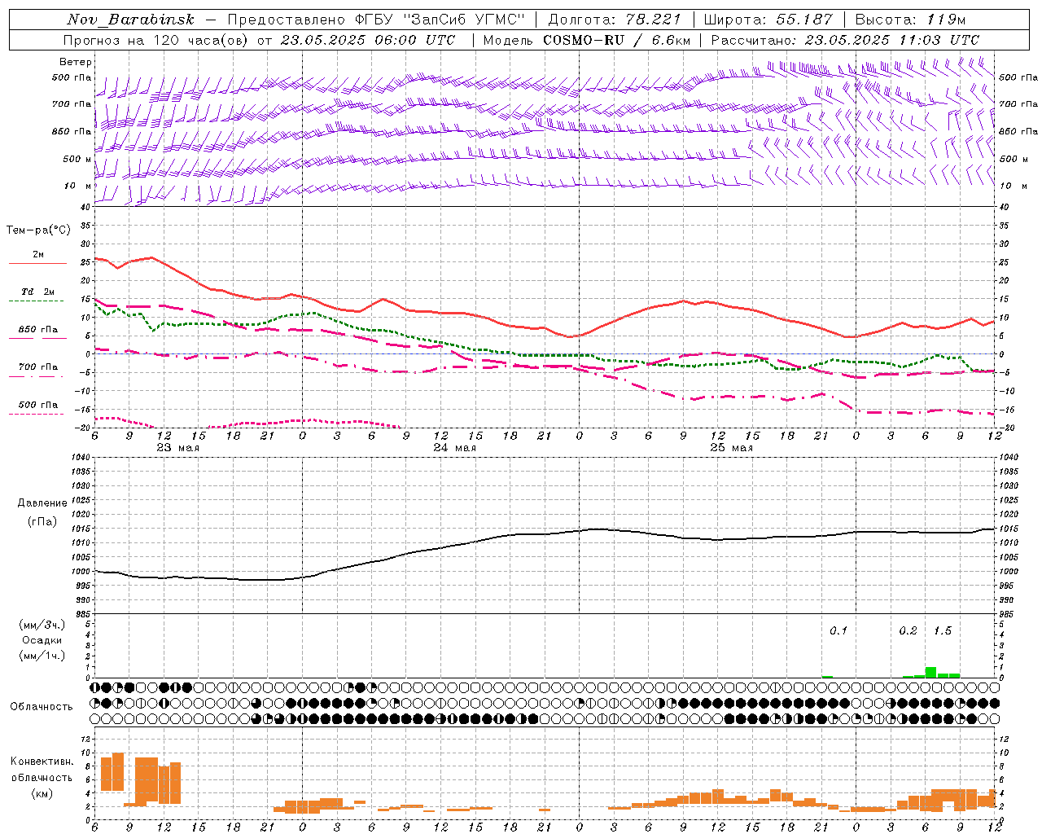Click the Модель COSMO-RU / 6.6км label

586,40
